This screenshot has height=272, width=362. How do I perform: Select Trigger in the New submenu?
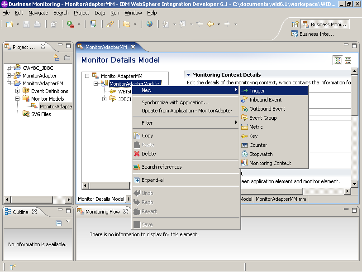[274, 91]
